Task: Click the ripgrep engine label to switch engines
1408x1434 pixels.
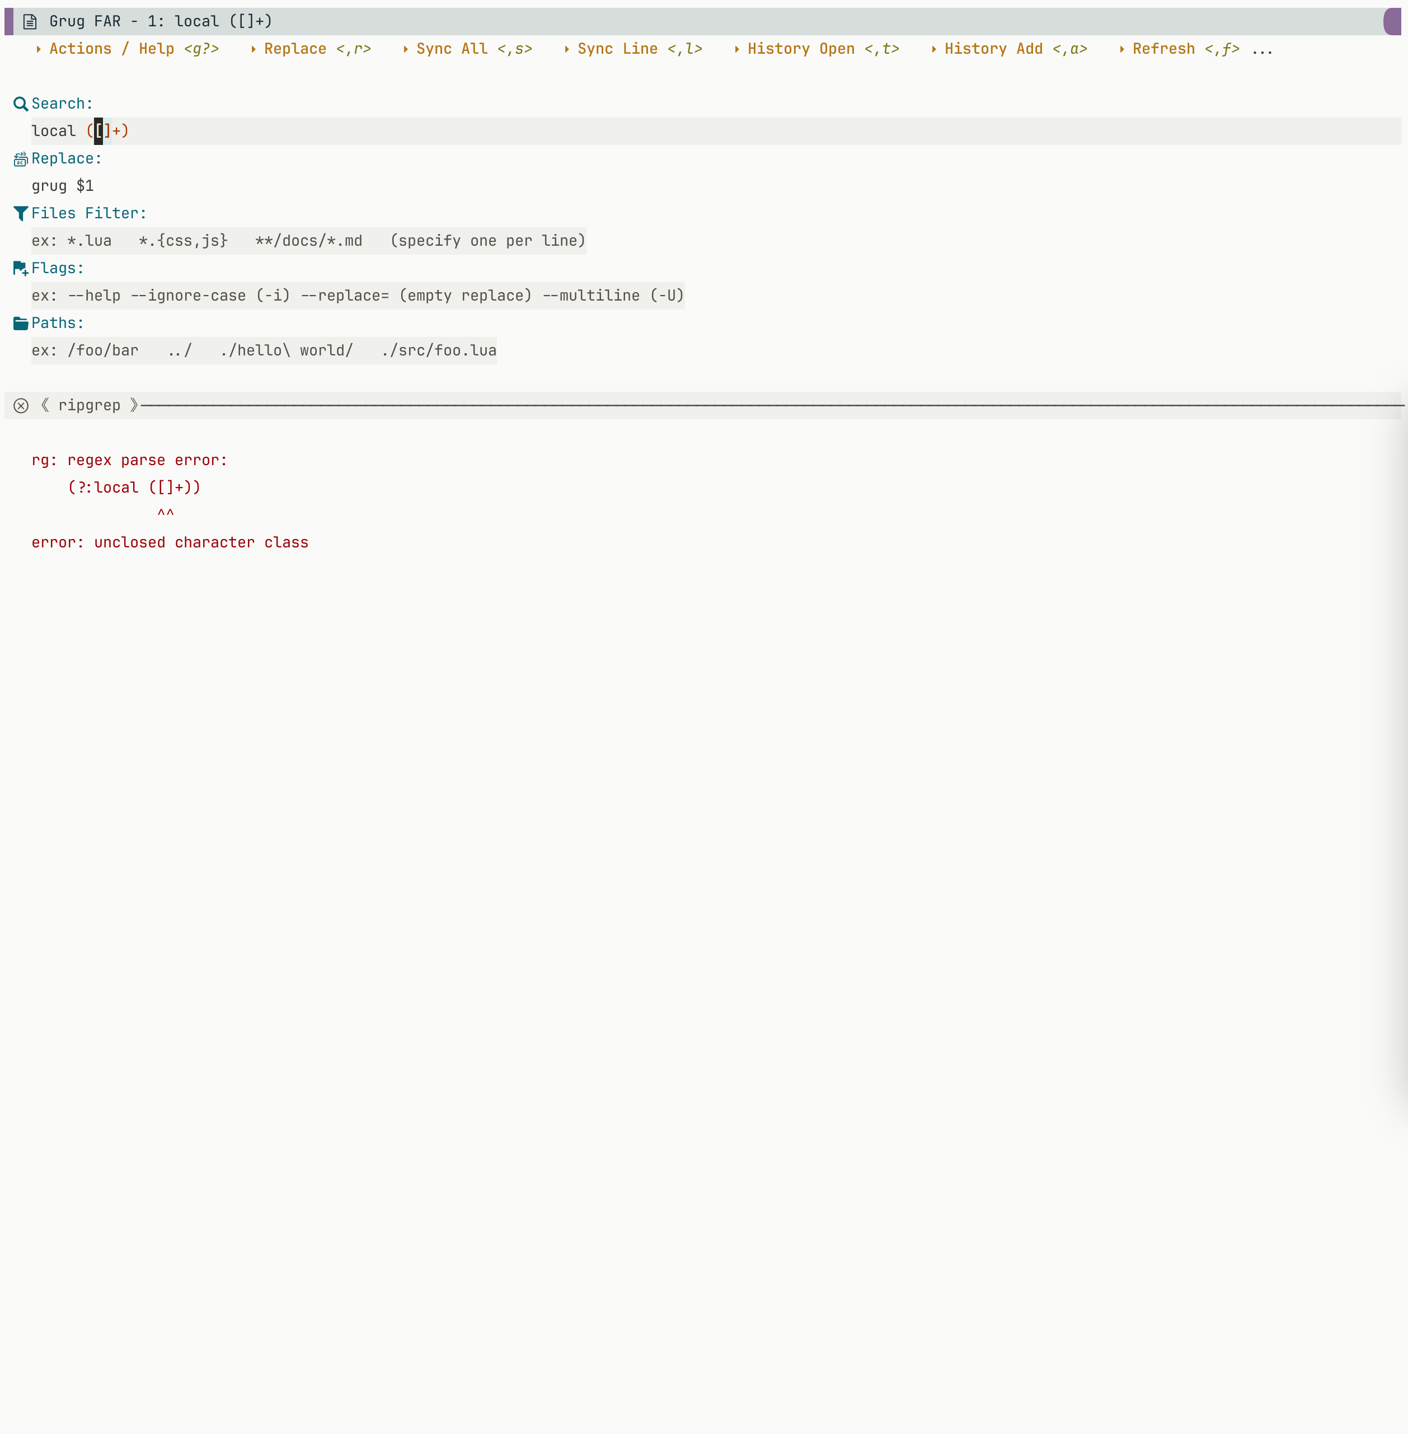Action: click(90, 405)
